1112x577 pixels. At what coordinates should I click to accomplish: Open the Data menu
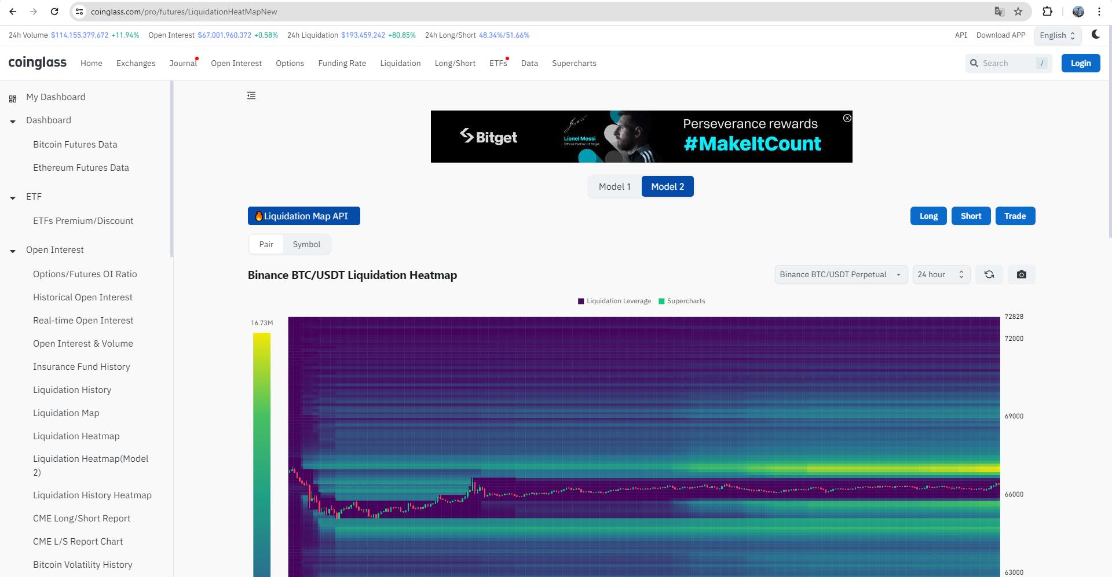pos(529,63)
